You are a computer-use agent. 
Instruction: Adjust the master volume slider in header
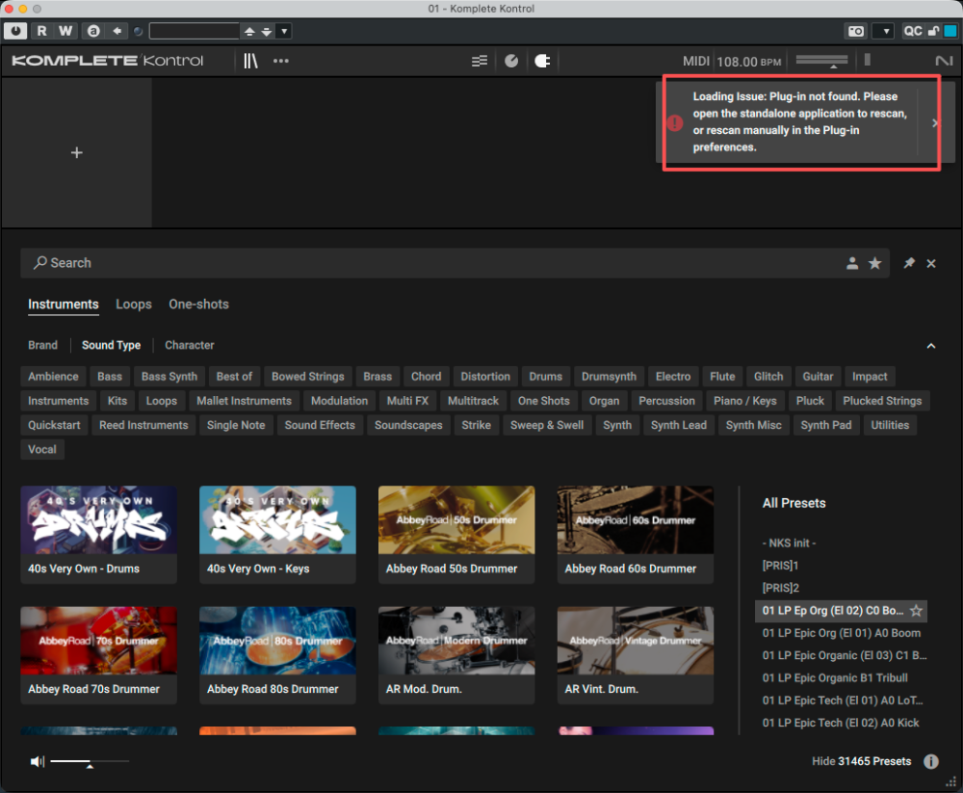click(x=821, y=61)
